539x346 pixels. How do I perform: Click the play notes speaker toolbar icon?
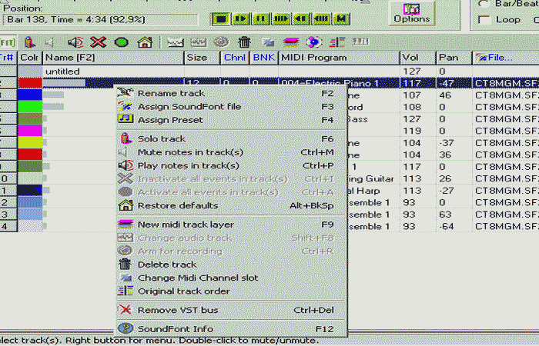click(x=75, y=42)
